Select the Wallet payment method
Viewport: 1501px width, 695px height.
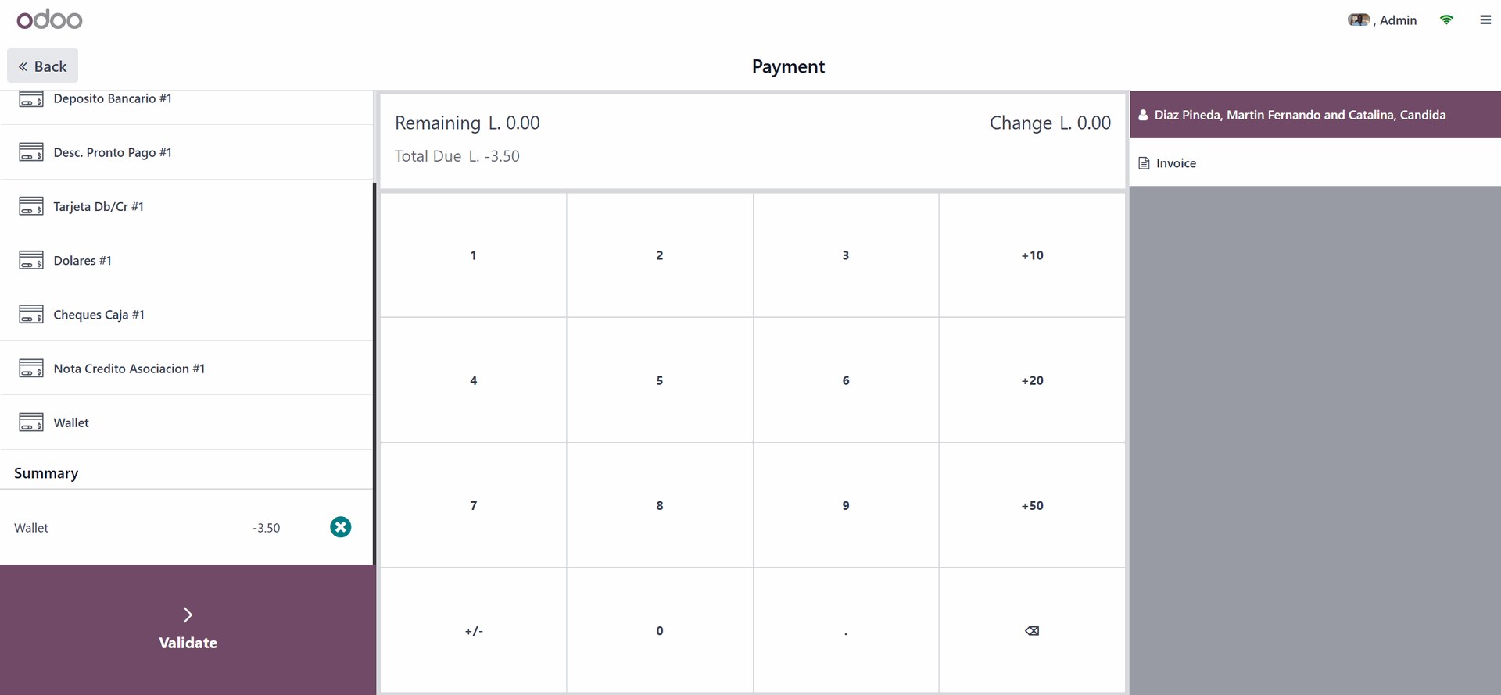coord(186,422)
